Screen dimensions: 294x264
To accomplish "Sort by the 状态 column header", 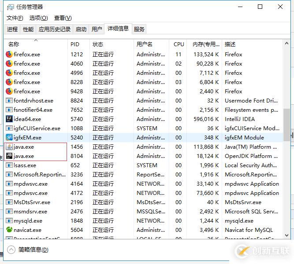I will [112, 44].
